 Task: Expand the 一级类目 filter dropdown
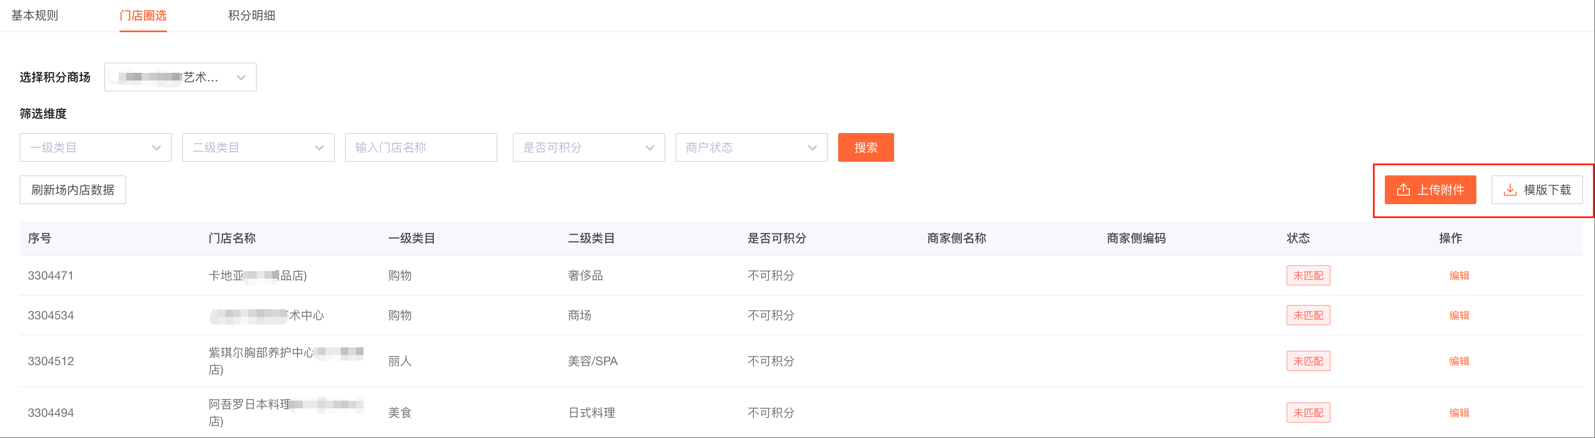(95, 148)
